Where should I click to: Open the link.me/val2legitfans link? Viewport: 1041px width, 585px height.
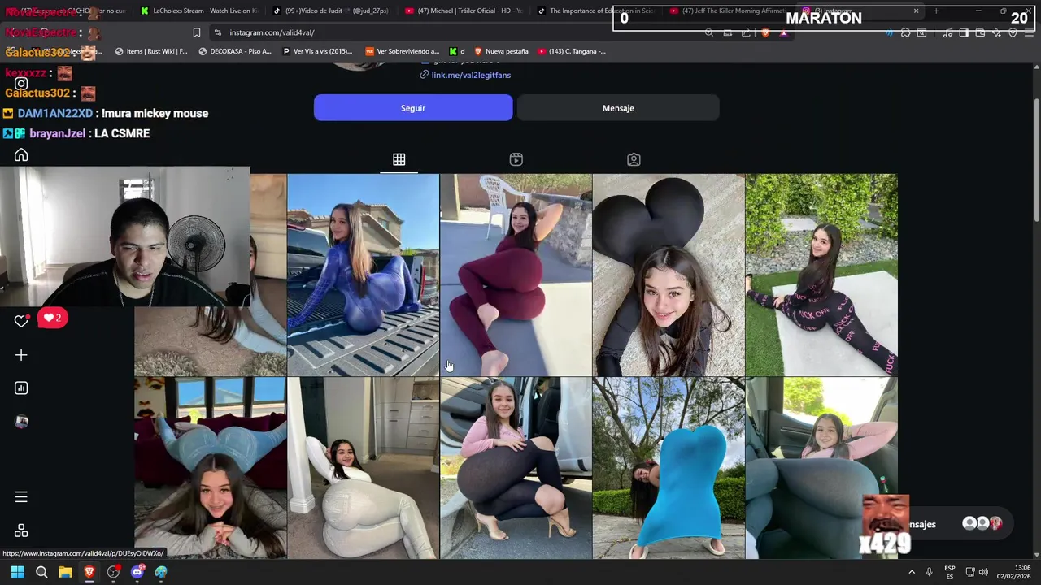click(471, 75)
